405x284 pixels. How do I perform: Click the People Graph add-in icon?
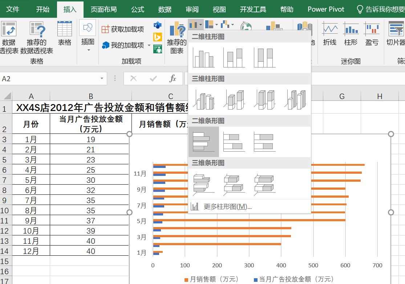(x=158, y=49)
